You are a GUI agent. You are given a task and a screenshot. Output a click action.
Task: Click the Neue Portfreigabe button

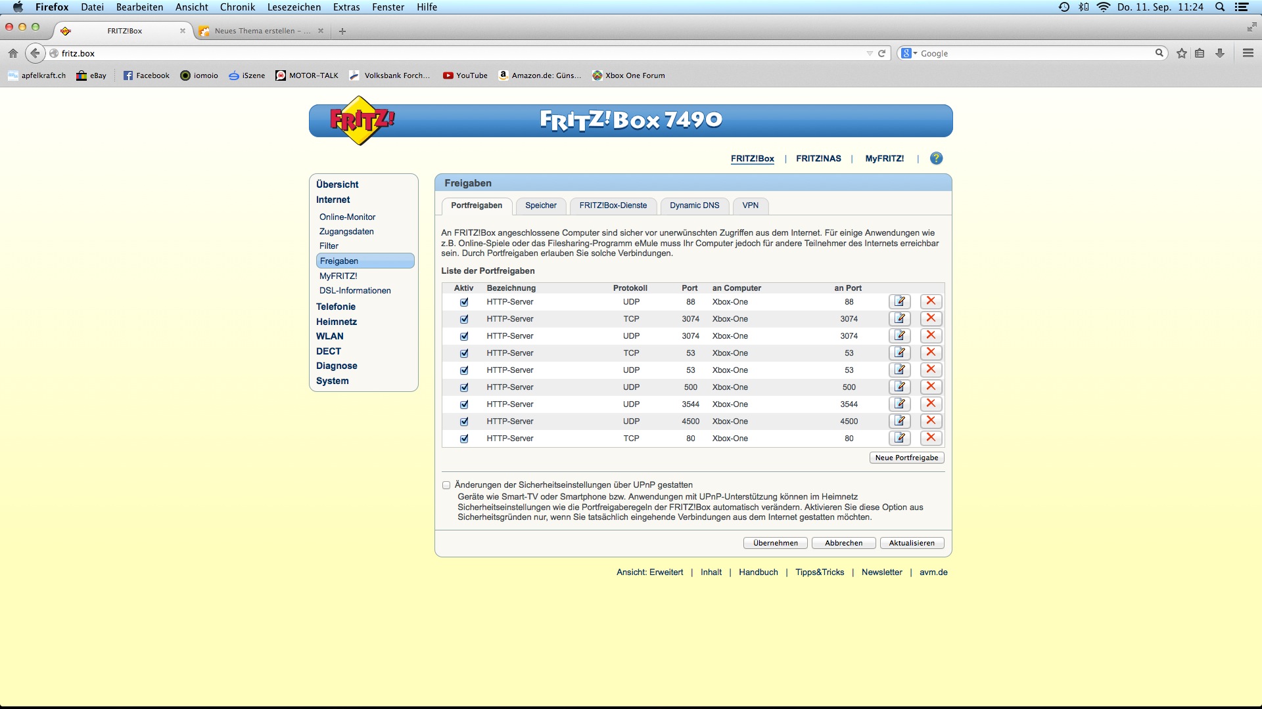(906, 458)
